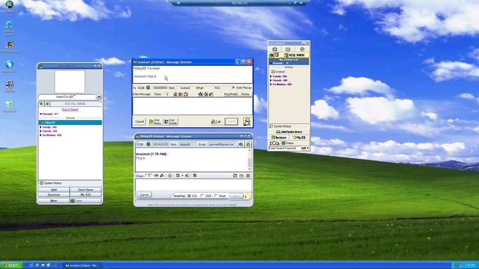The height and width of the screenshot is (269, 479).
Task: Open the LegacyUpdate desktop icon
Action: tap(9, 67)
